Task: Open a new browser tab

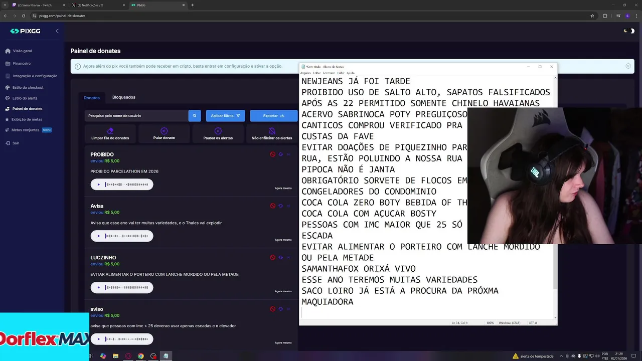Action: click(193, 5)
